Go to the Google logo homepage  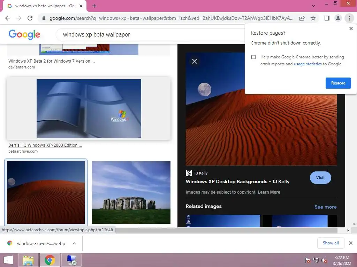pyautogui.click(x=24, y=34)
